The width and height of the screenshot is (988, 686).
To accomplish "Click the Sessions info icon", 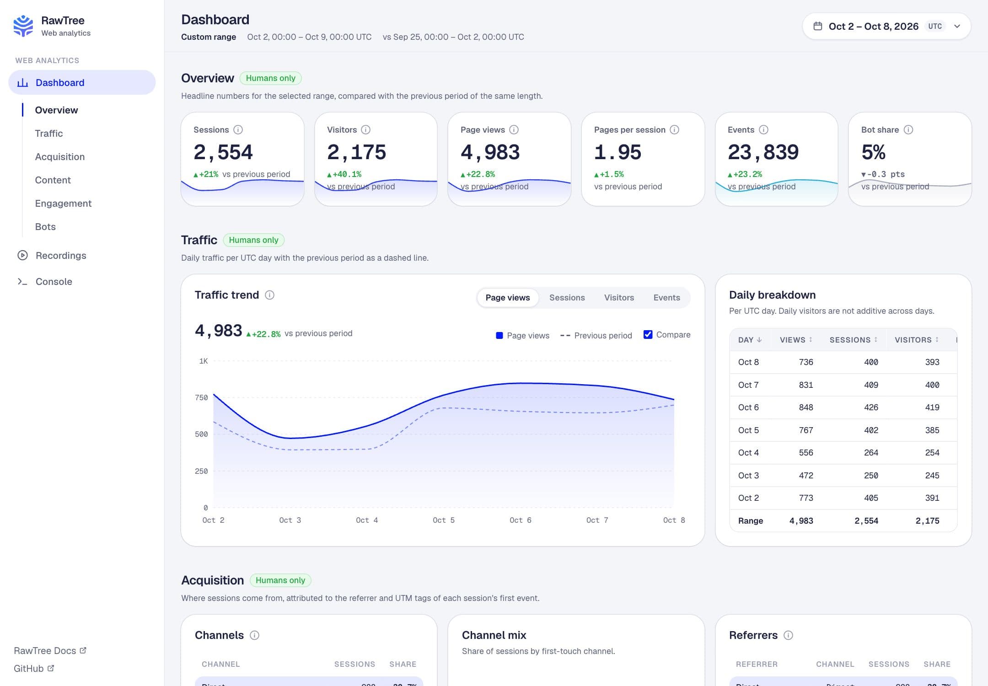I will 238,130.
